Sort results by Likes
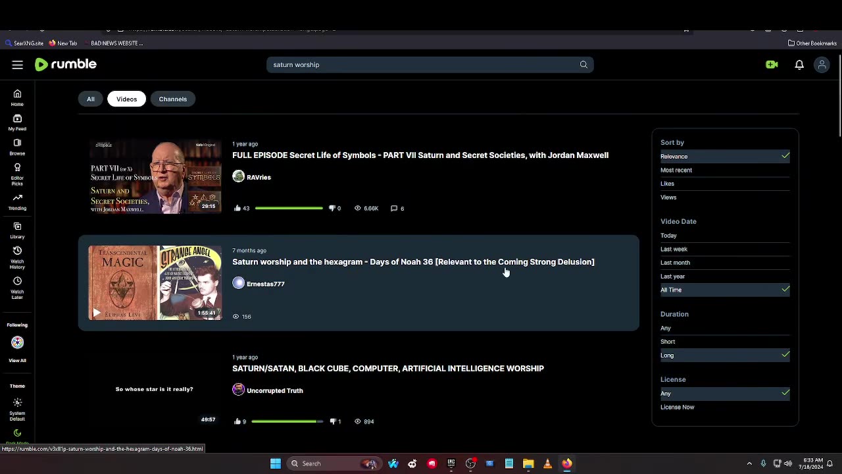 [x=725, y=184]
